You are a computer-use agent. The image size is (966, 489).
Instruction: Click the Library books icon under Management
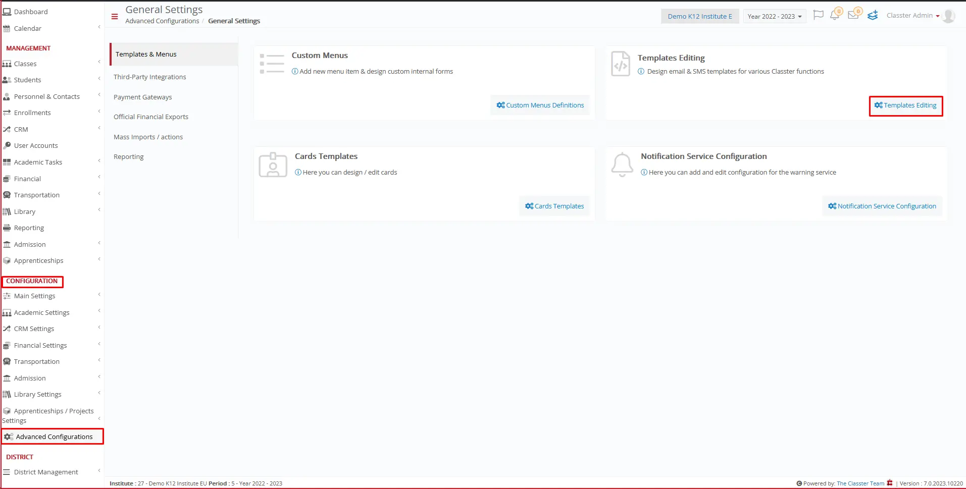[x=7, y=212]
